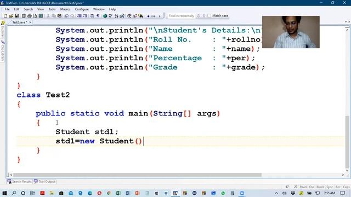Toggle the Block indicator in status bar
The height and width of the screenshot is (197, 351).
tap(320, 187)
